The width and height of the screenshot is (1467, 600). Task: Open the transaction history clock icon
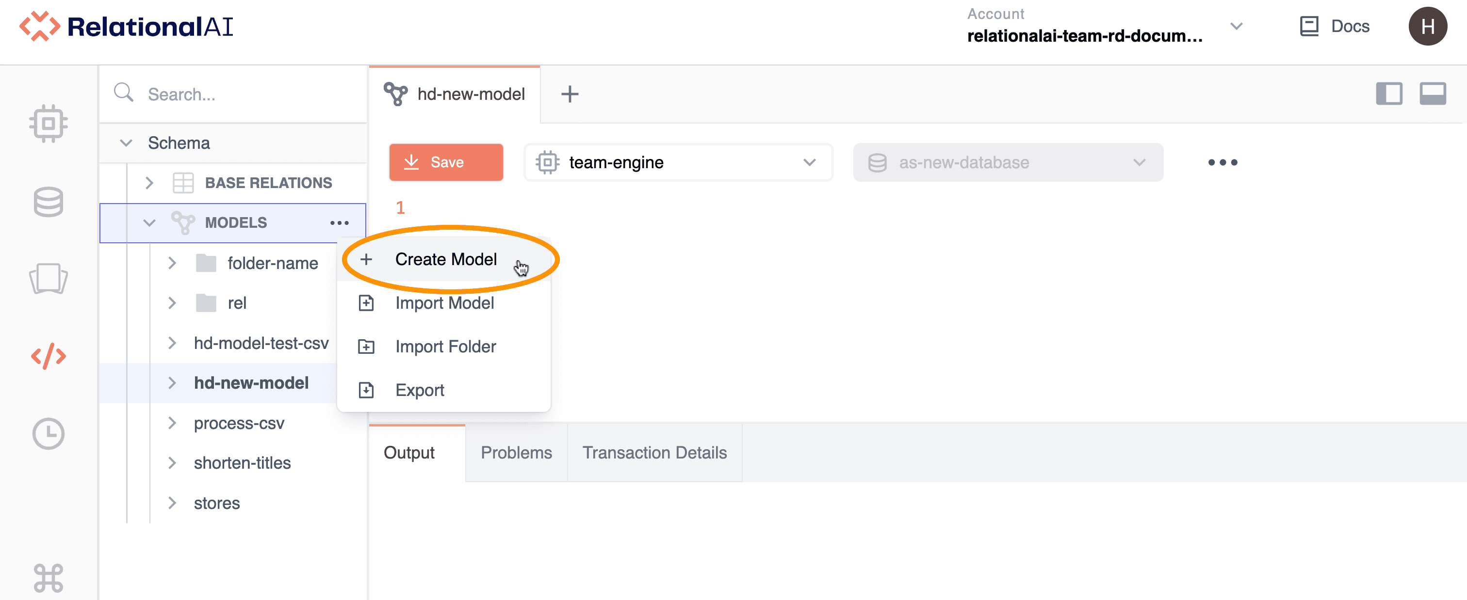(x=49, y=434)
